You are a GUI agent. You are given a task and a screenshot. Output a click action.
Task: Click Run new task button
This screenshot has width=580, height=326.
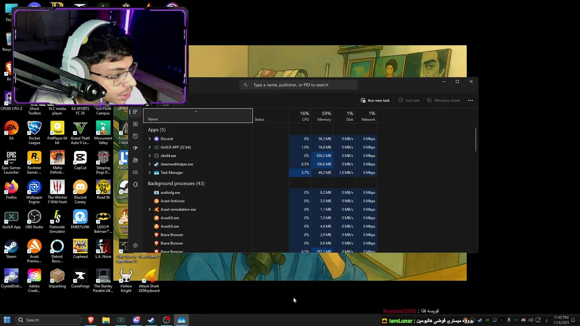point(375,101)
